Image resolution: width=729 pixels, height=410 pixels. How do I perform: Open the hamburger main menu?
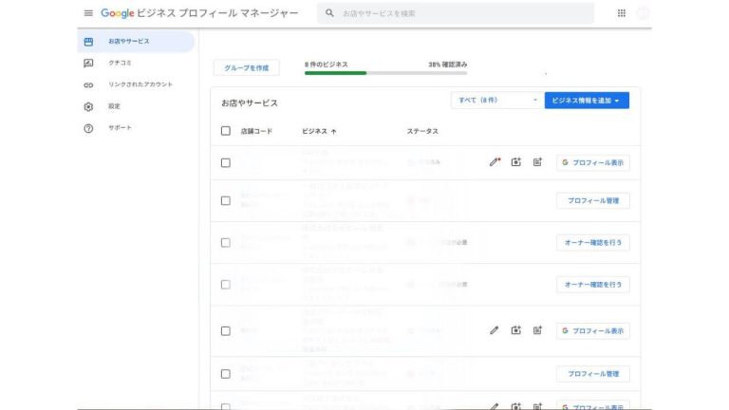[88, 13]
